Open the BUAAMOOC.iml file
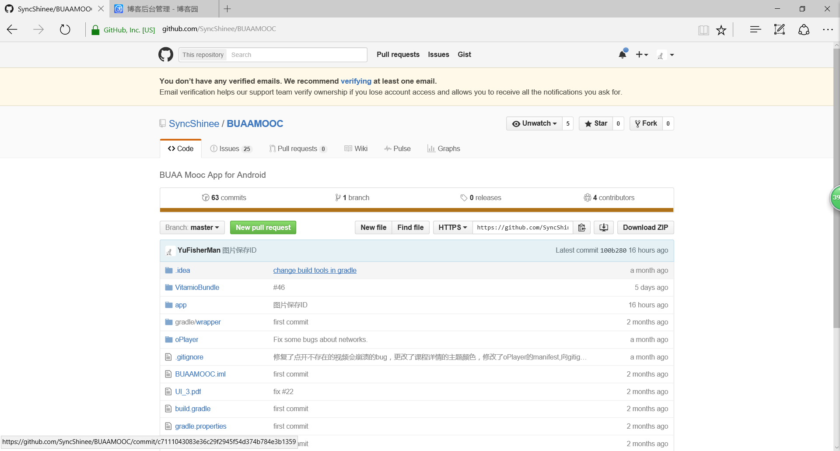Screen dimensions: 840x451 pyautogui.click(x=200, y=374)
